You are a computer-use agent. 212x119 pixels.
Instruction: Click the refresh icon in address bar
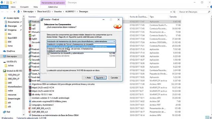(x=175, y=12)
